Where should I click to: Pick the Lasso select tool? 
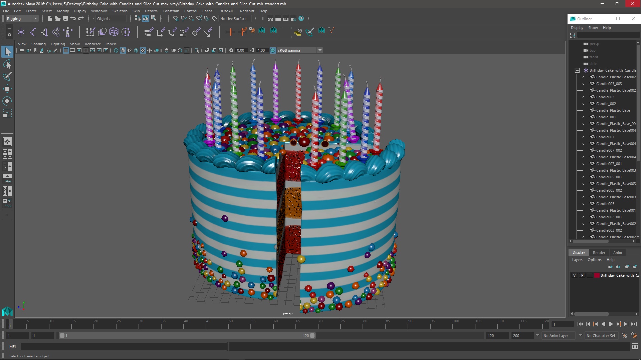pos(7,64)
